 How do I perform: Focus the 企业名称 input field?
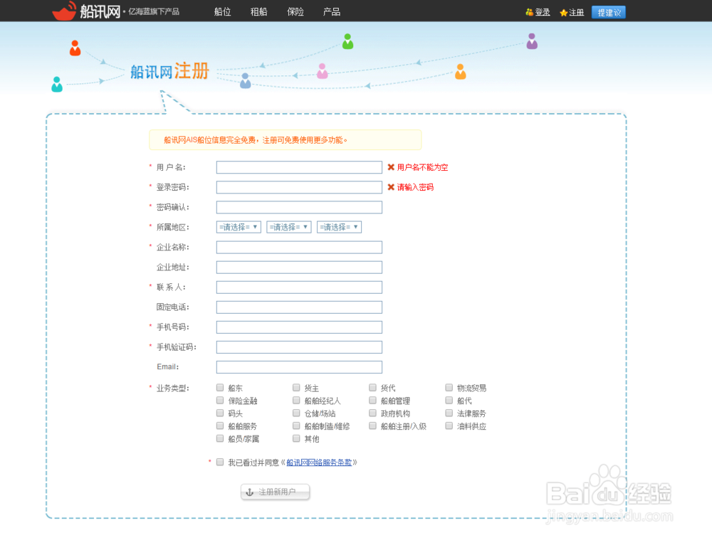pos(299,248)
